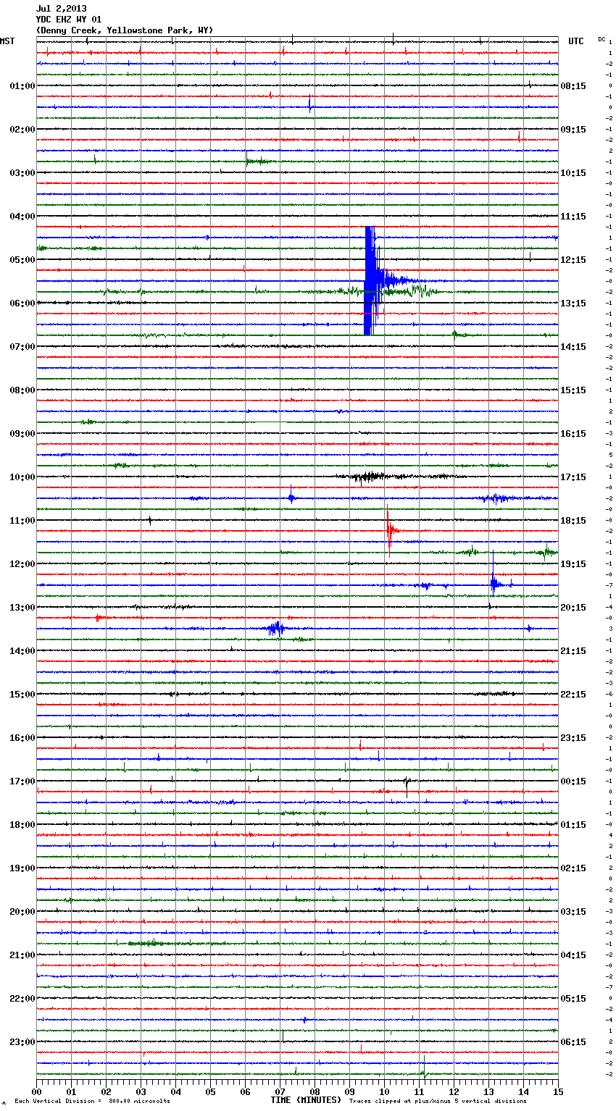
Task: Click the black tremor burst on the 10:00 row
Action: pos(370,477)
